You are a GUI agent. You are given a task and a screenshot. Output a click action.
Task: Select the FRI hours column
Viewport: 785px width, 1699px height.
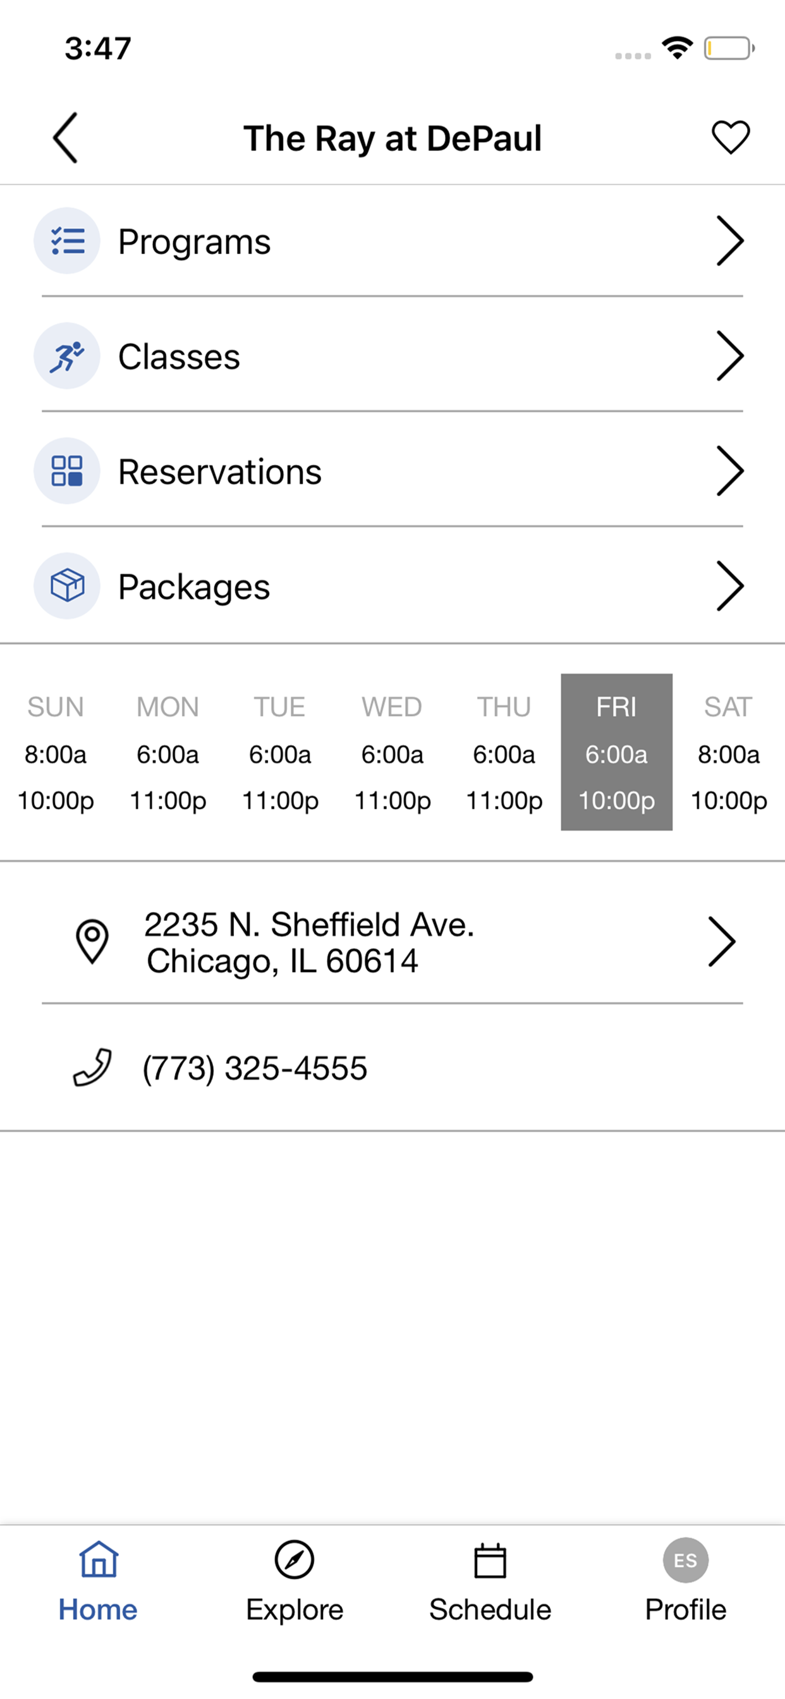[x=617, y=752]
